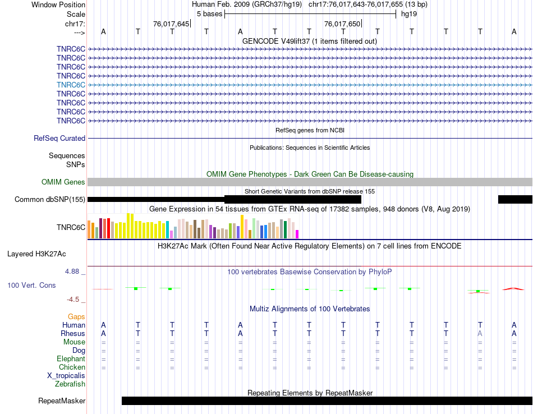Click the ---> base direction arrow label

(79, 33)
